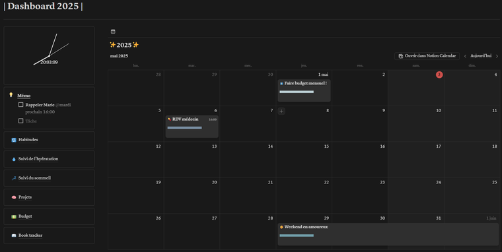This screenshot has height=252, width=502.
Task: Click the water drop hydration icon
Action: click(x=14, y=159)
